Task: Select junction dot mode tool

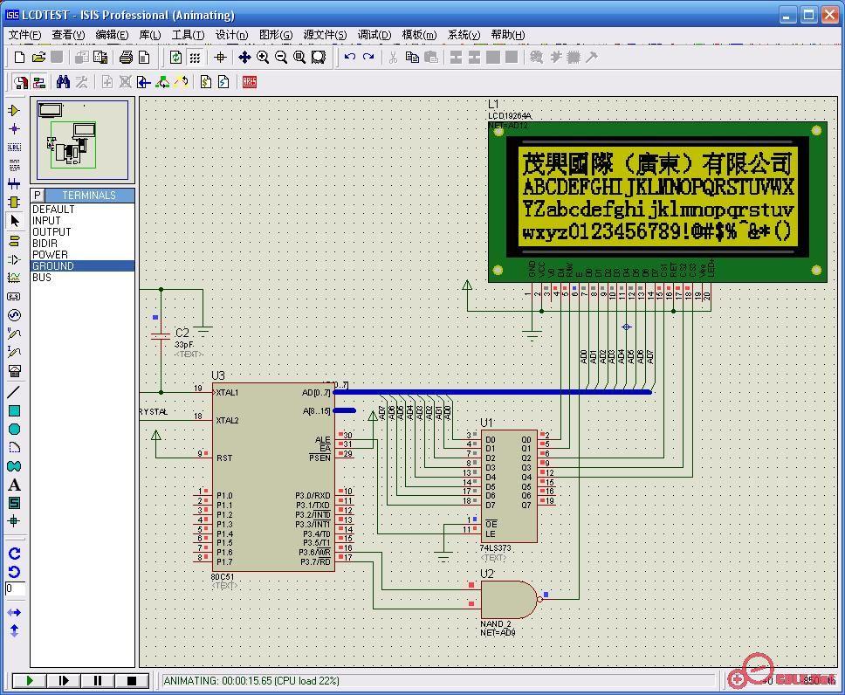Action: tap(15, 129)
